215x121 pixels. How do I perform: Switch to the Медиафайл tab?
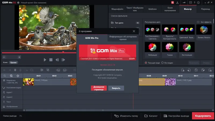tap(117, 9)
